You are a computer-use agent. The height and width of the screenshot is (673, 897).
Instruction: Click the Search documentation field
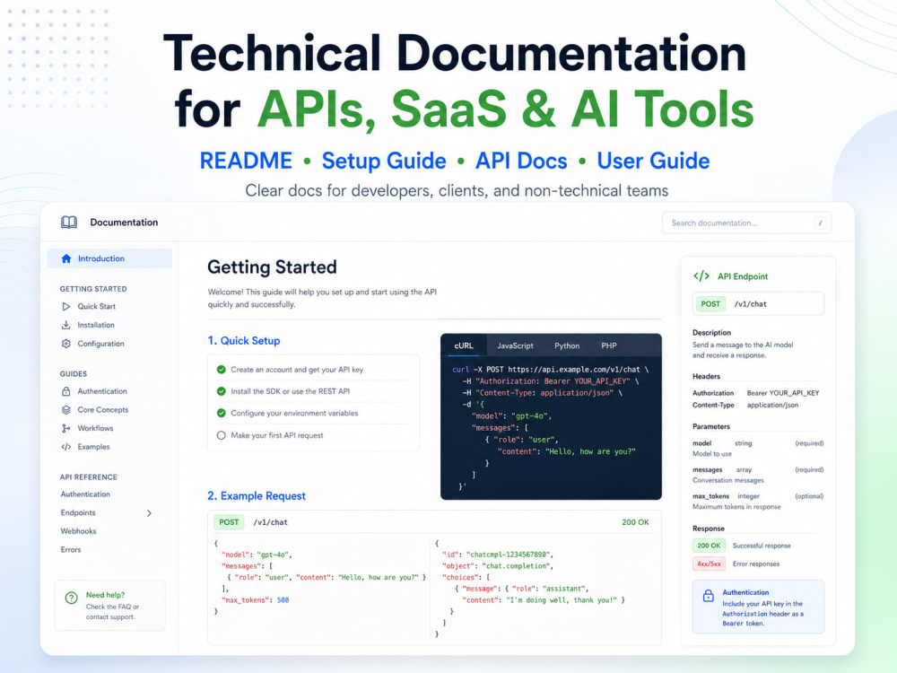pos(746,223)
